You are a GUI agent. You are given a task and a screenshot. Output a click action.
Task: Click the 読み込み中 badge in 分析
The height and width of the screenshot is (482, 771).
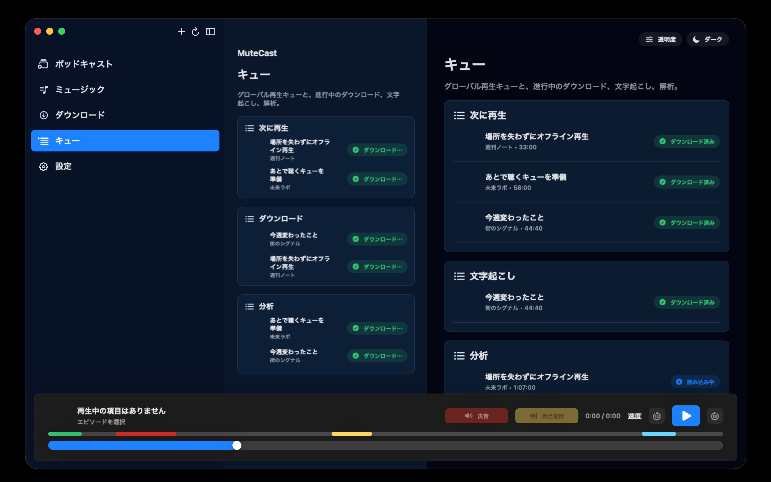click(x=695, y=382)
